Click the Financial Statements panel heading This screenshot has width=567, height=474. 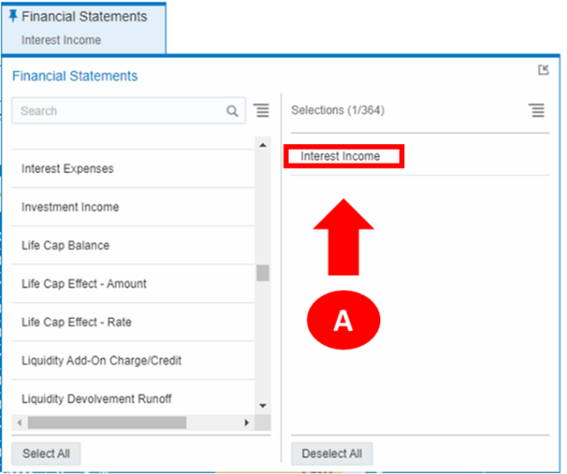[75, 76]
